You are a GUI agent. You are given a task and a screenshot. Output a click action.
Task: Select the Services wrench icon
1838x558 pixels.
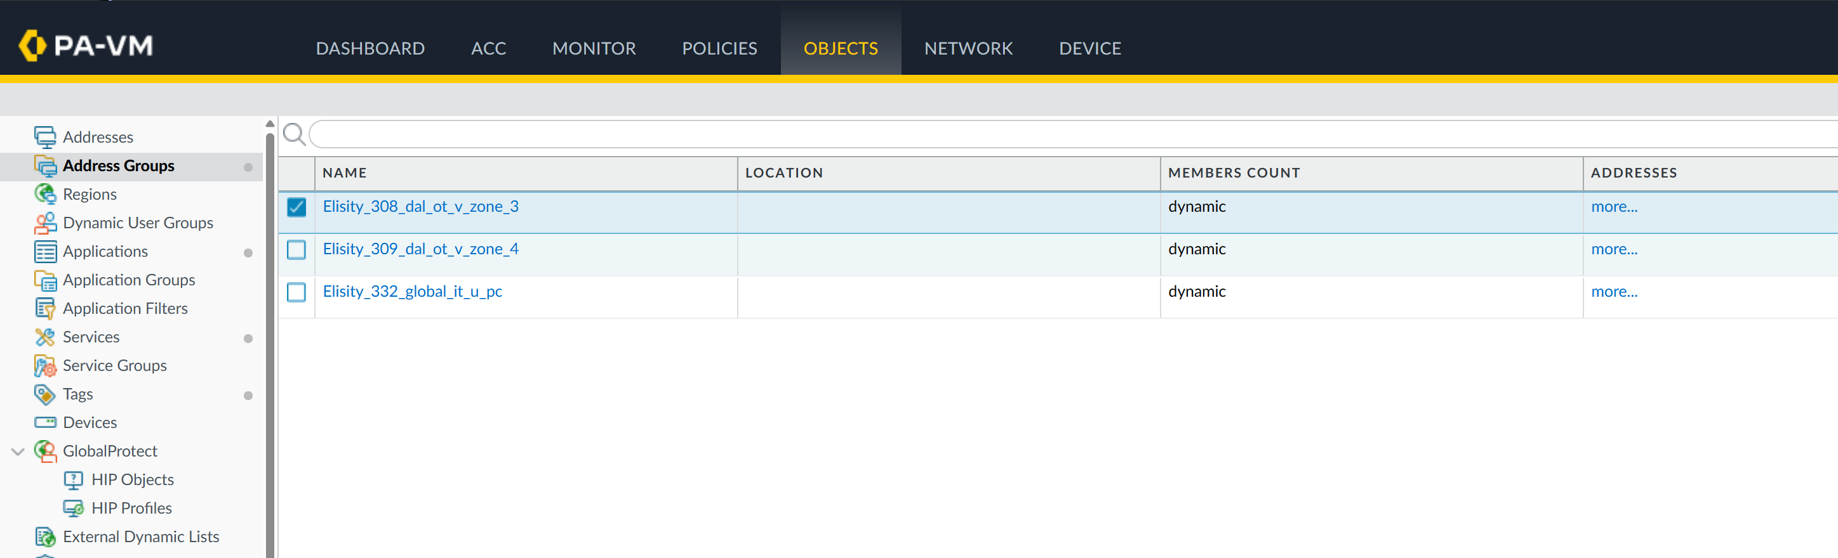(x=45, y=337)
